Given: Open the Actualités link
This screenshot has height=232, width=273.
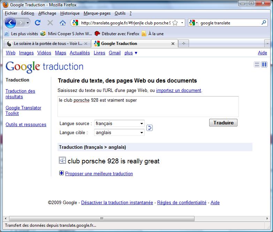Looking at the screenshot, I should point(80,53).
